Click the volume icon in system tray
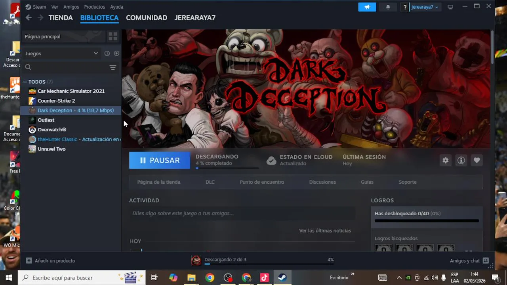This screenshot has width=507, height=285. 435,278
